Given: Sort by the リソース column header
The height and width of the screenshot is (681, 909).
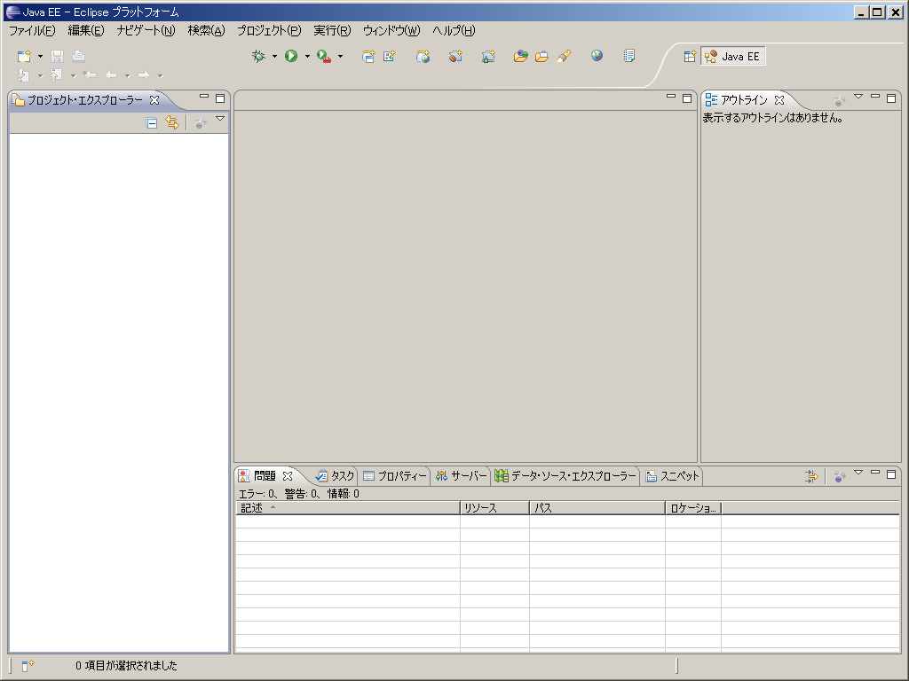Looking at the screenshot, I should 495,508.
